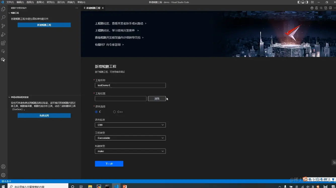Open the Source Control view

[x=3, y=26]
